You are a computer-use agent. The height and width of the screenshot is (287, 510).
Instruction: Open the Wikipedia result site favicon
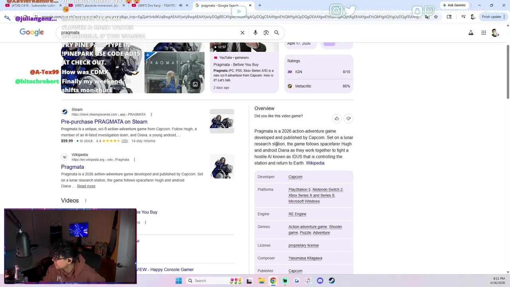(x=65, y=157)
